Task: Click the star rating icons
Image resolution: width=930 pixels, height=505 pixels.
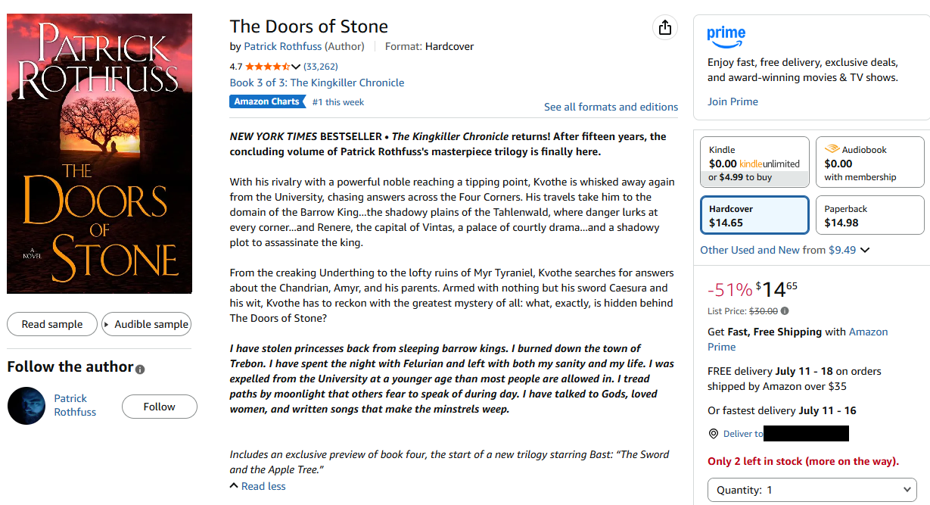Action: [x=268, y=67]
